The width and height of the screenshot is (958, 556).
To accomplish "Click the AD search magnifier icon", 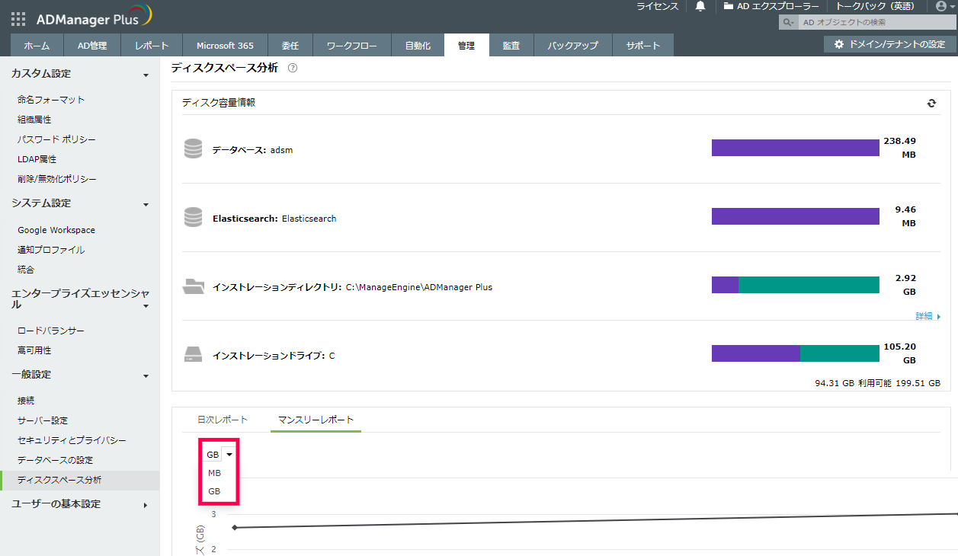I will tap(789, 22).
